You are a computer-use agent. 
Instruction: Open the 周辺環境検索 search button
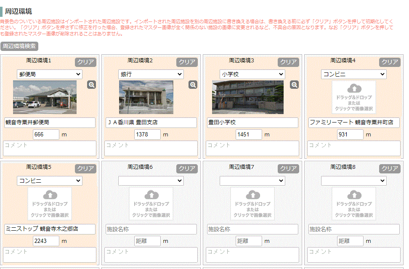(x=19, y=46)
